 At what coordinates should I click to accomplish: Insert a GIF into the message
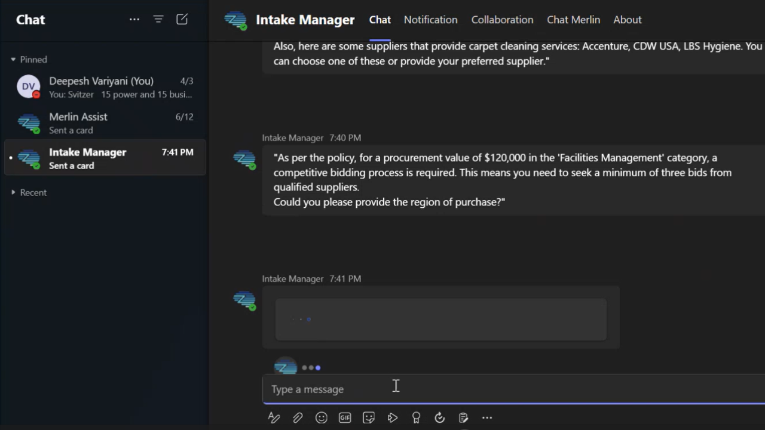click(x=345, y=417)
